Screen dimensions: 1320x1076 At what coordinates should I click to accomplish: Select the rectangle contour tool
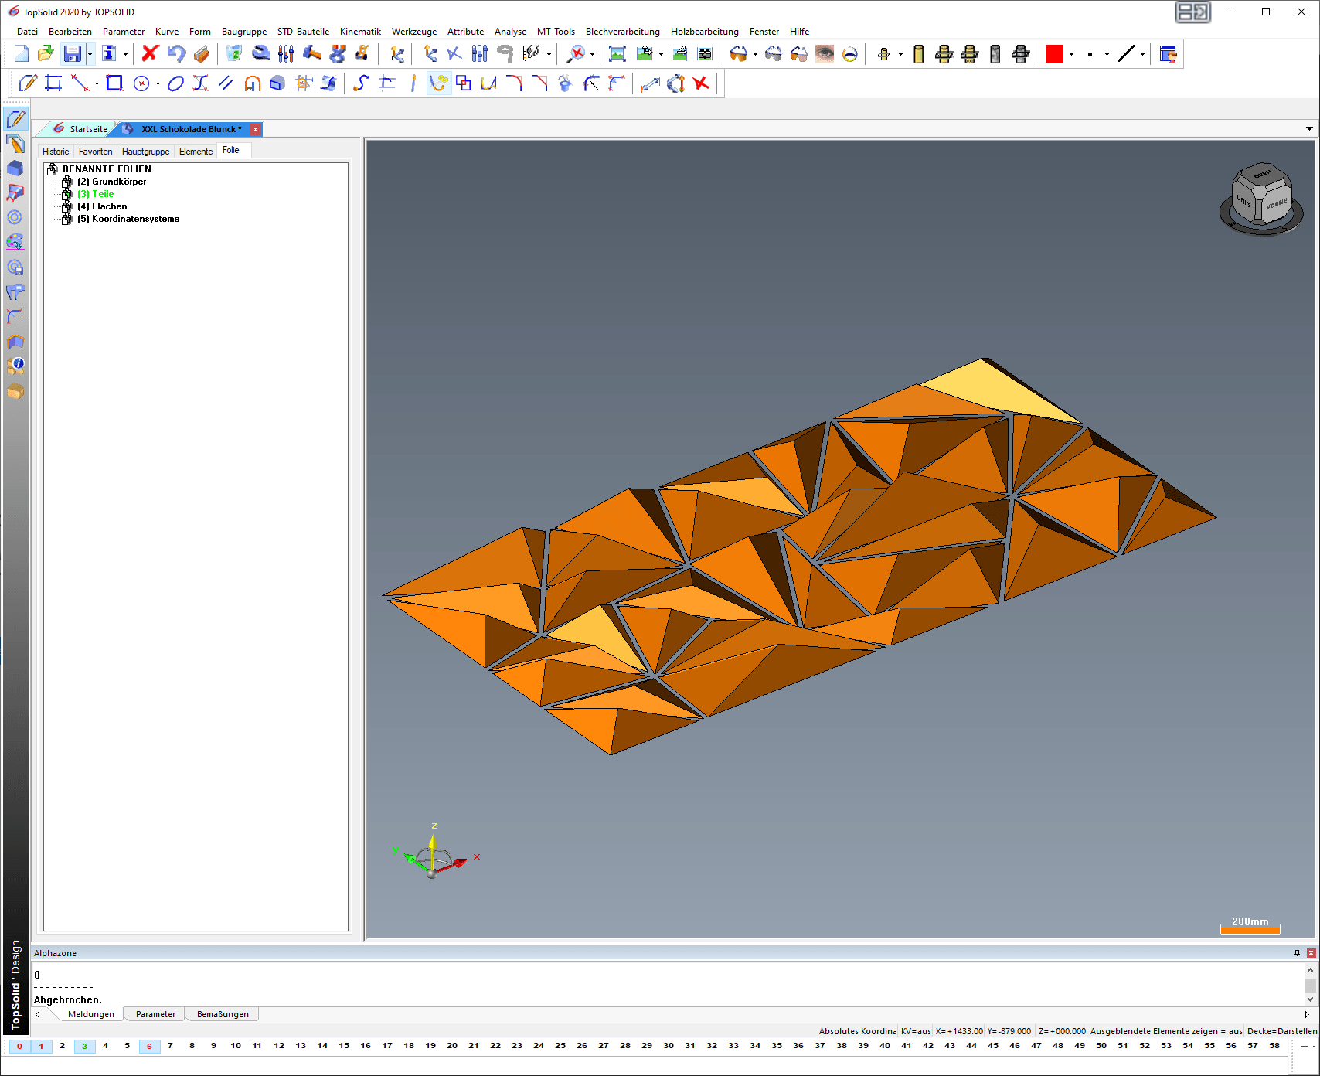pyautogui.click(x=114, y=83)
